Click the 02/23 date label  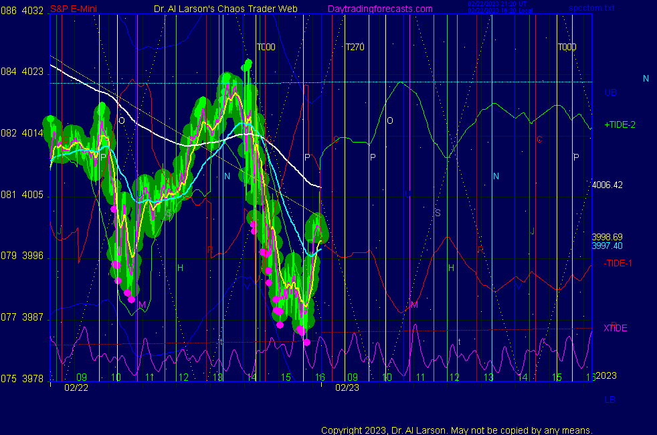(347, 387)
